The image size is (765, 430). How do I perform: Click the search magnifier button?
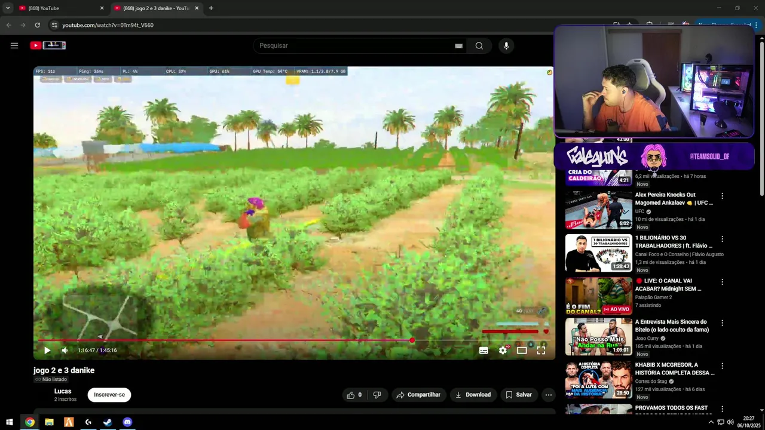[479, 46]
